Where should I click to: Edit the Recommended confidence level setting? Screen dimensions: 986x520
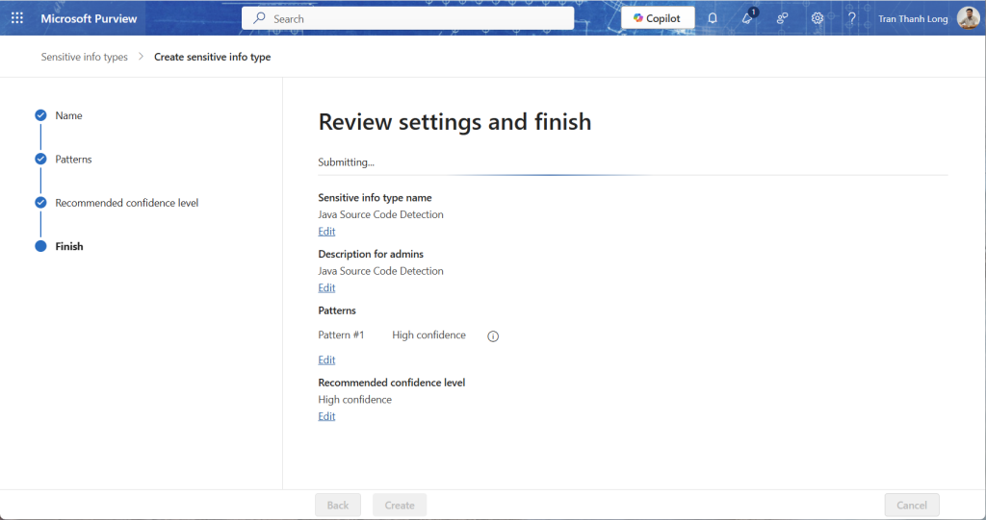tap(326, 416)
